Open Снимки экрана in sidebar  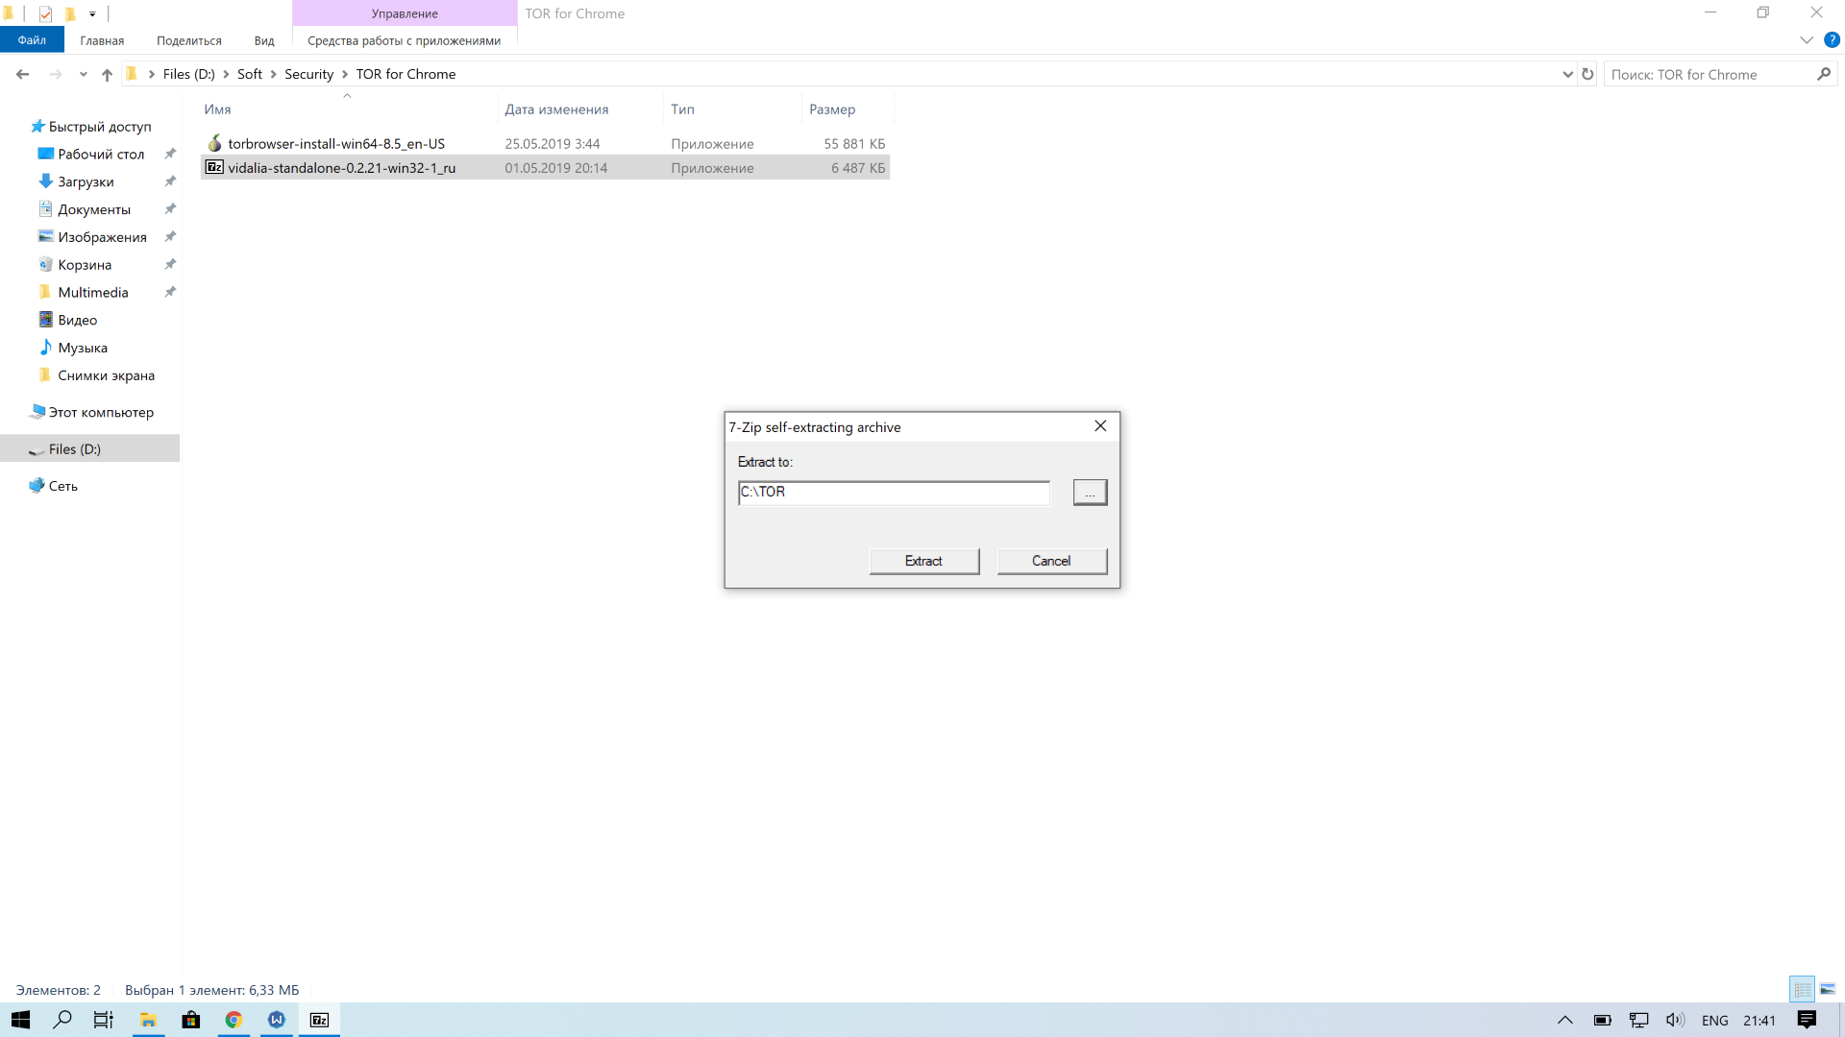click(106, 376)
